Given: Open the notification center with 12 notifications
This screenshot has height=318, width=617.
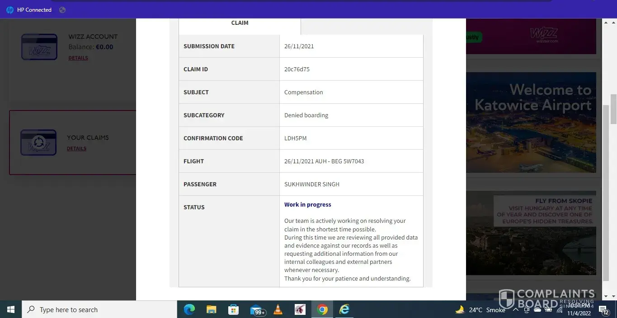Looking at the screenshot, I should pyautogui.click(x=604, y=309).
